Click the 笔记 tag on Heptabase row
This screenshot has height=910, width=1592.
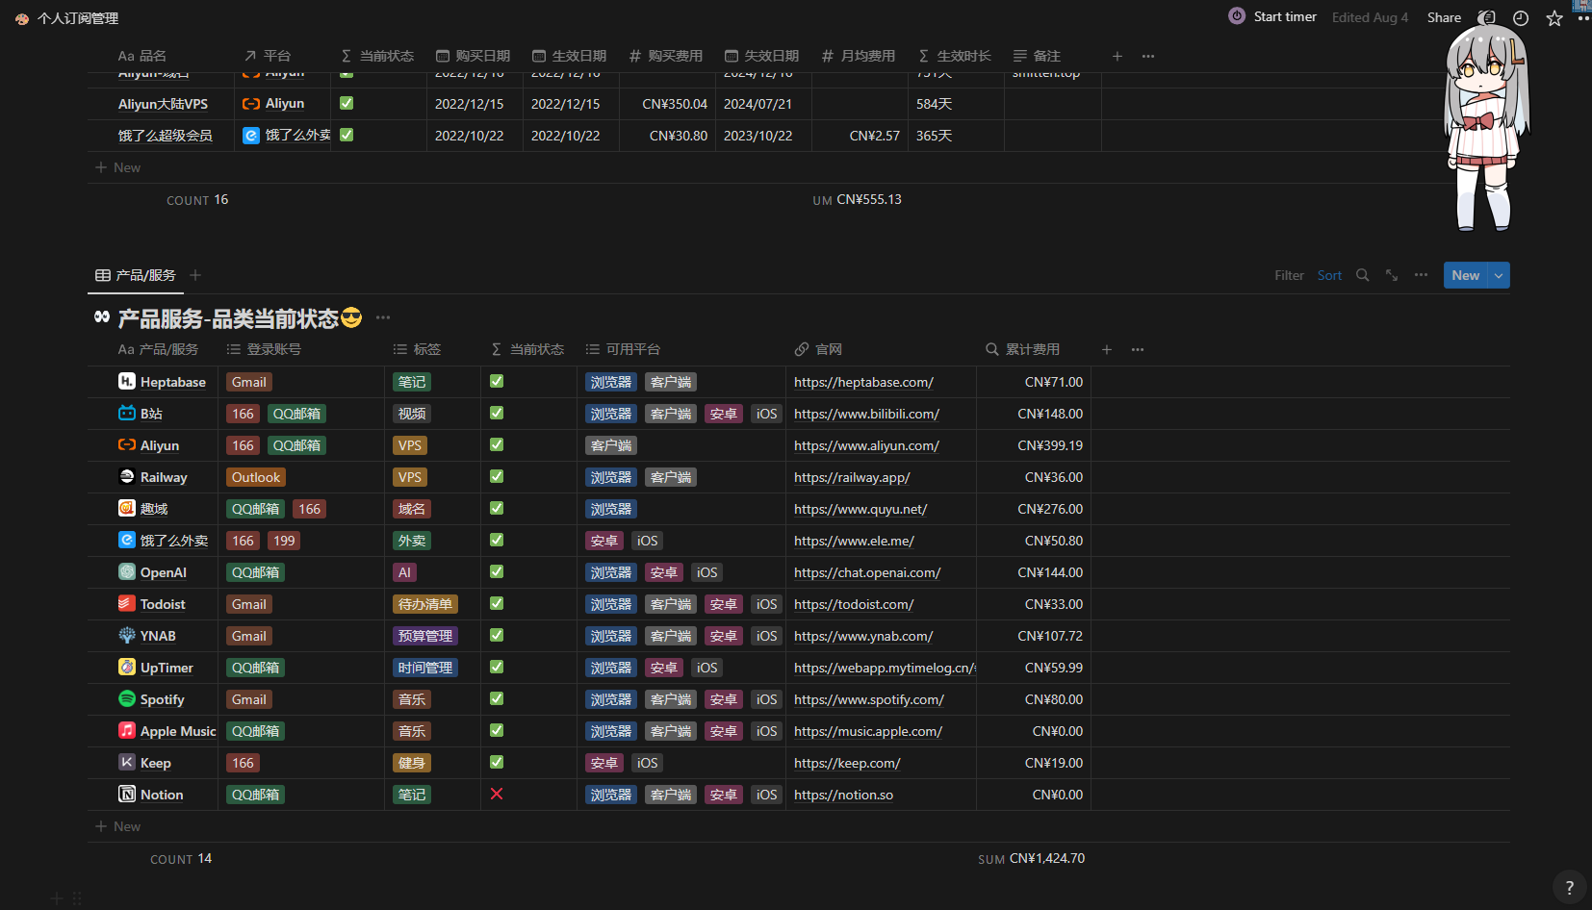click(412, 382)
